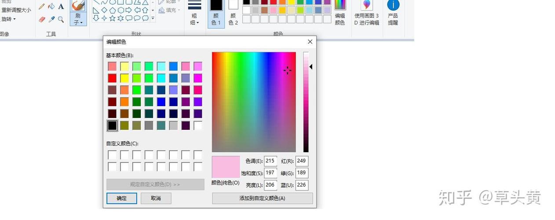Open the Rotate dropdown
This screenshot has width=555, height=220.
pos(9,19)
